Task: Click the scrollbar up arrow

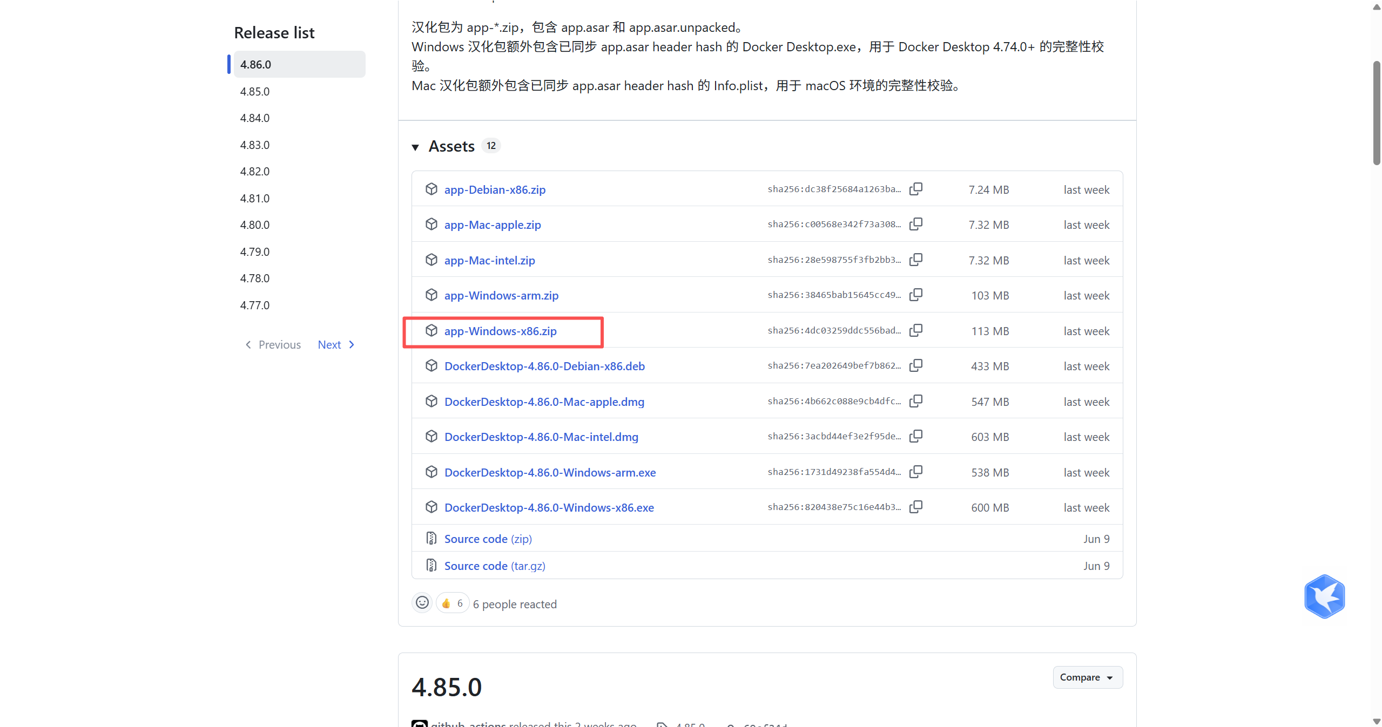Action: [x=1376, y=6]
